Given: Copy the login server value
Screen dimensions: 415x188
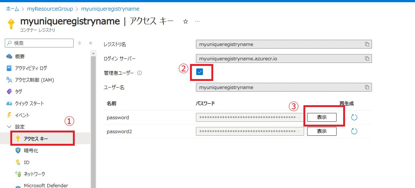Looking at the screenshot, I should coord(367,58).
